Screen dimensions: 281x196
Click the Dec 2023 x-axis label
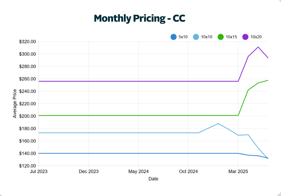(89, 172)
